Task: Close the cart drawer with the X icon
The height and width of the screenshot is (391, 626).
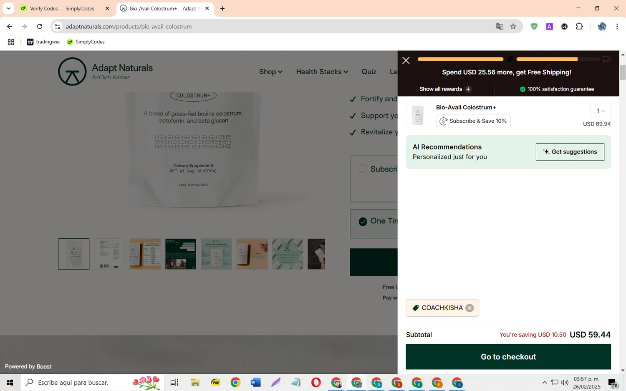Action: [406, 61]
